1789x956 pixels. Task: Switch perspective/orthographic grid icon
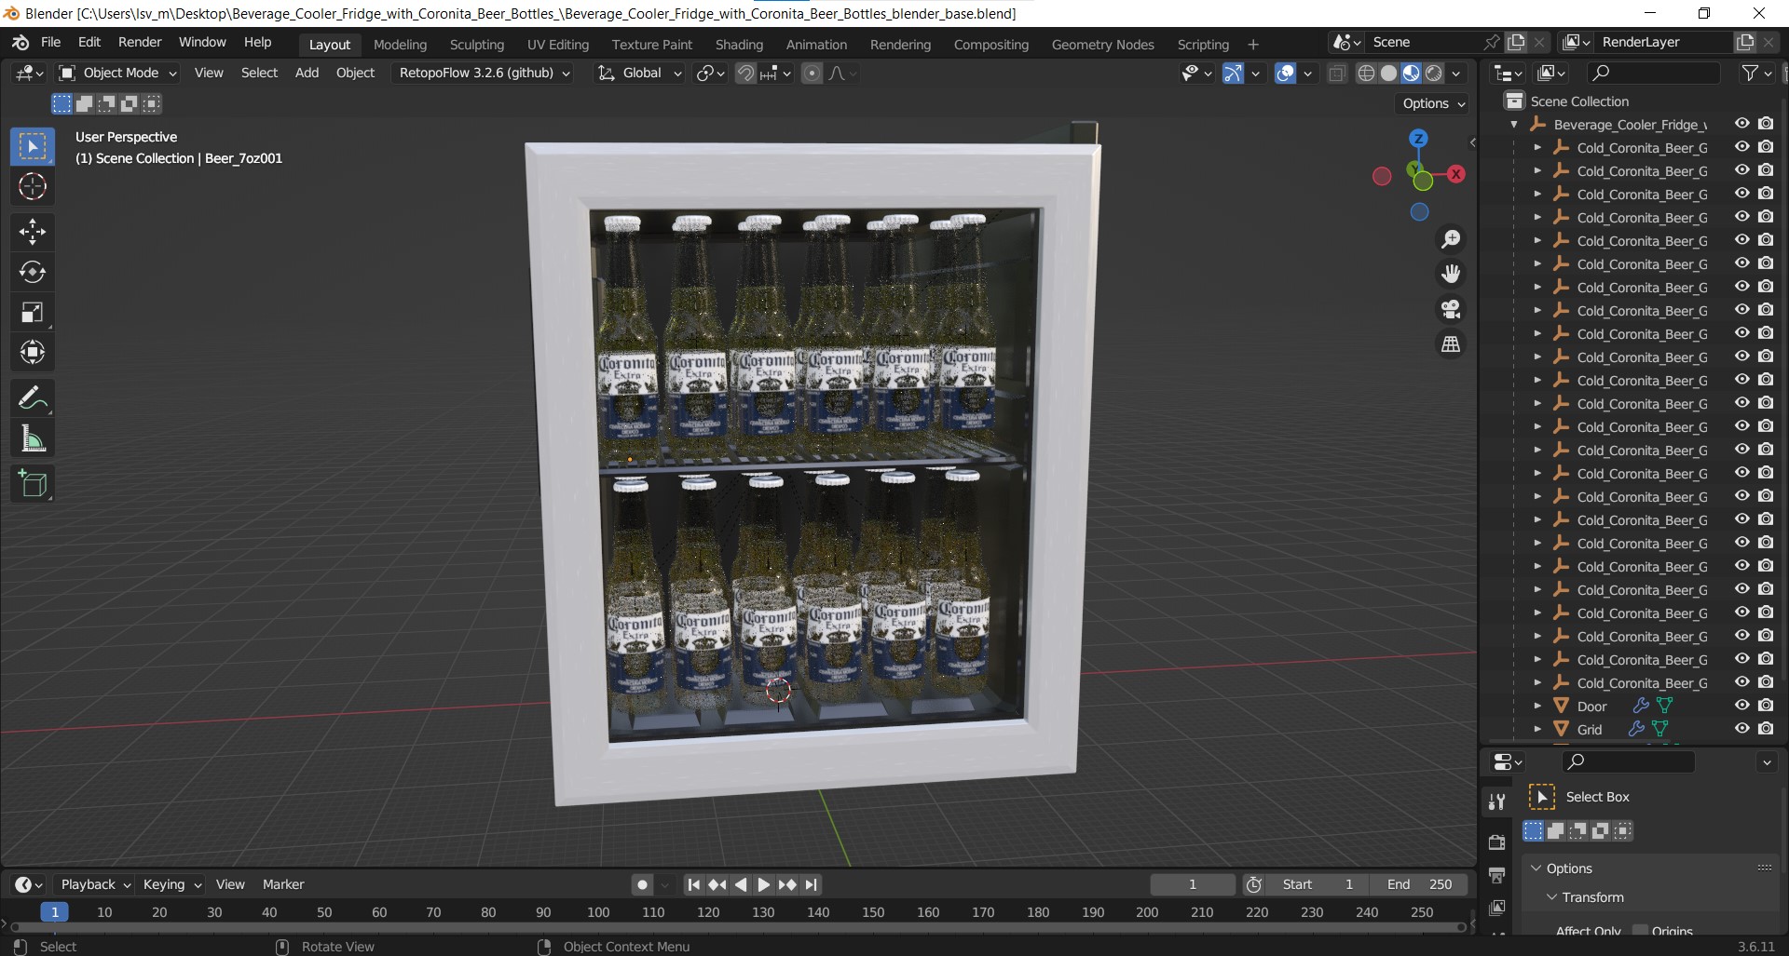pyautogui.click(x=1451, y=344)
